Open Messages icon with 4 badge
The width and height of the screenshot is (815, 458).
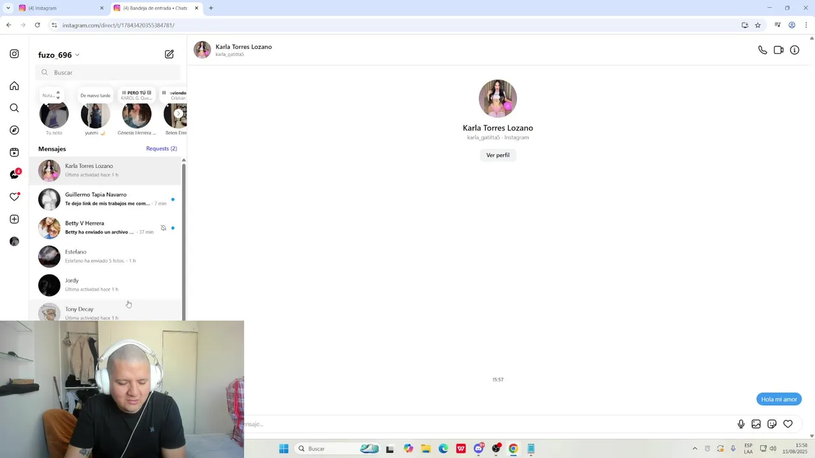pyautogui.click(x=15, y=175)
